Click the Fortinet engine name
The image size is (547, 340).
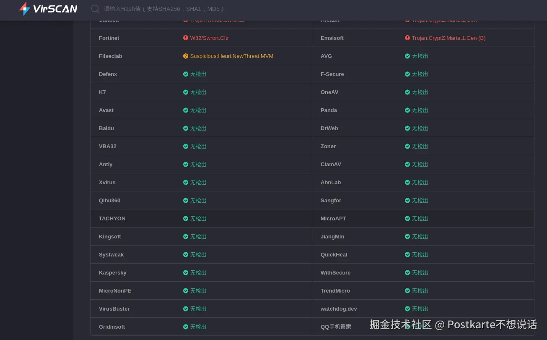tap(109, 38)
